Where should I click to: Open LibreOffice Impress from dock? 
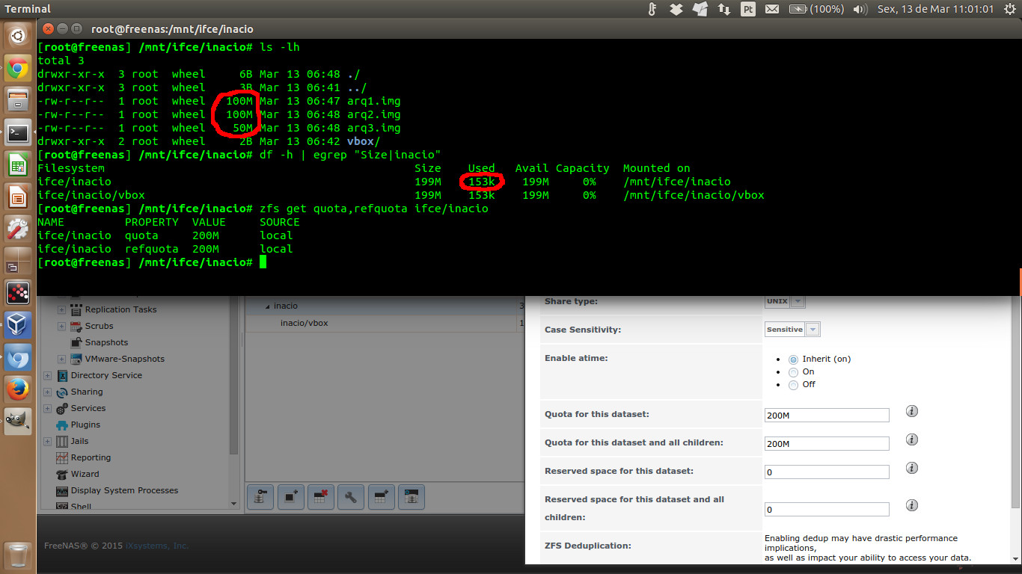18,198
